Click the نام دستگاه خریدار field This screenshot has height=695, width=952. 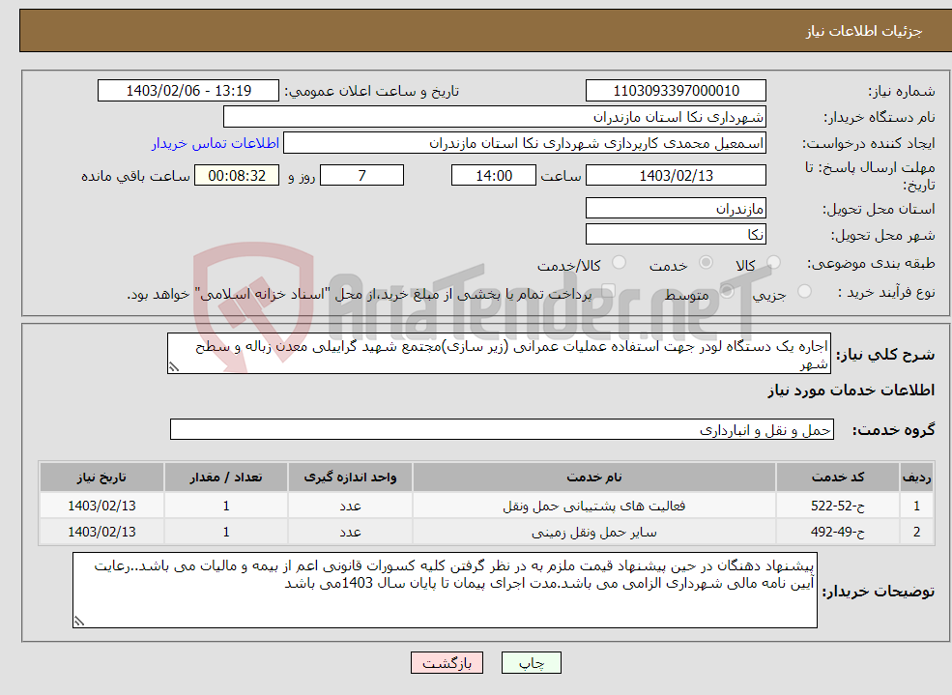[x=495, y=117]
